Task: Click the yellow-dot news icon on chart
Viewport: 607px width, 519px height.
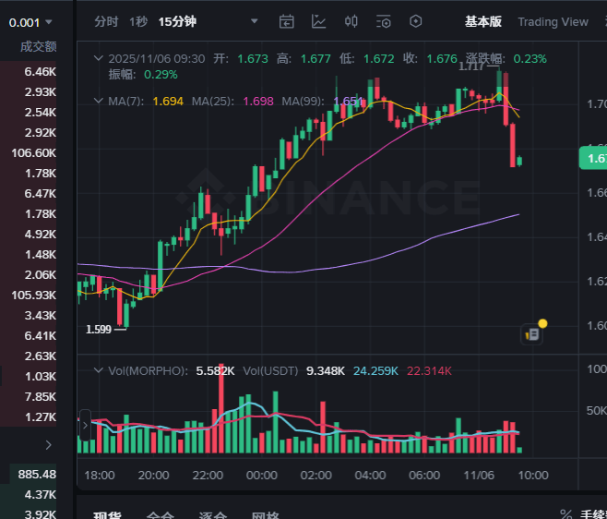Action: click(534, 333)
